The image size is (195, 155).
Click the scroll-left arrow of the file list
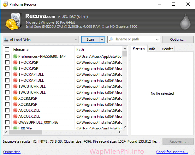(x=6, y=132)
